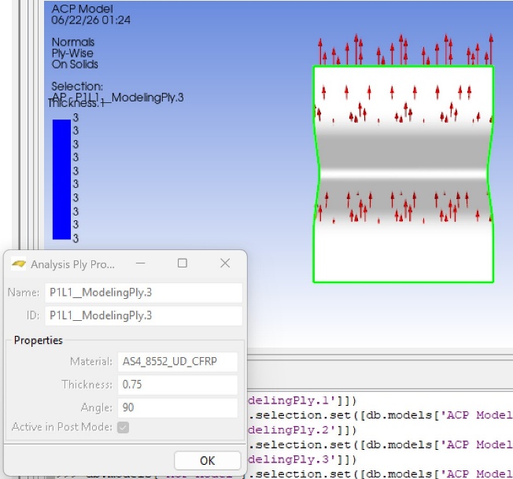Click the Material field showing AS4_8552_UD_CFRP

point(178,362)
